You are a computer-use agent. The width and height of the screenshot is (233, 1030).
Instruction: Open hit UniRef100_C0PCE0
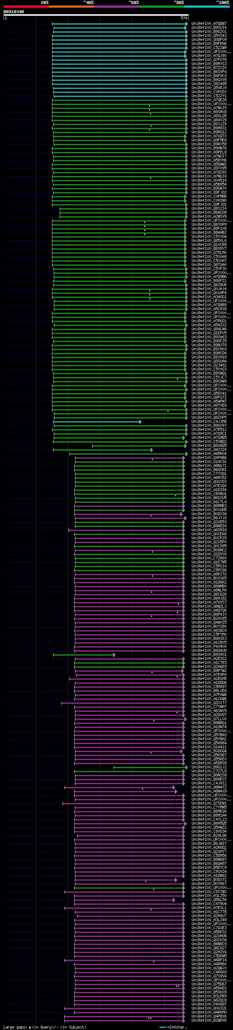[209, 92]
